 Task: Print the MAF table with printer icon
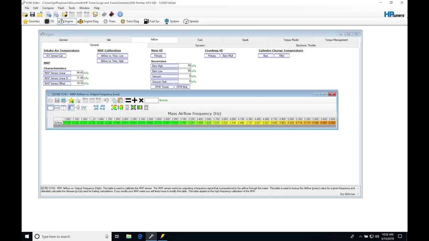(63, 100)
